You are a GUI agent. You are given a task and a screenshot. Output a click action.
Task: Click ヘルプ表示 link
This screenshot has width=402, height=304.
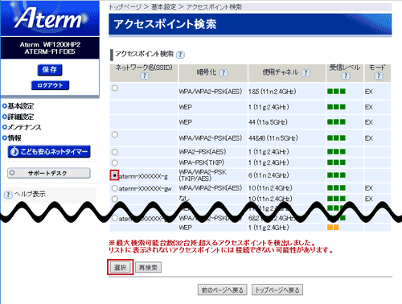tap(30, 194)
